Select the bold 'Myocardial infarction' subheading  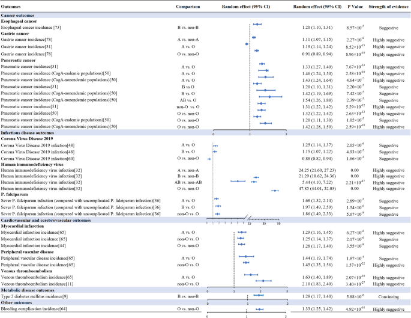tap(22, 226)
